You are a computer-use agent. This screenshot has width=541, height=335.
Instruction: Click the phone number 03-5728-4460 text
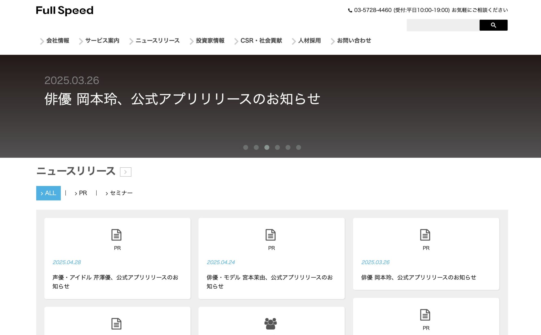coord(373,10)
